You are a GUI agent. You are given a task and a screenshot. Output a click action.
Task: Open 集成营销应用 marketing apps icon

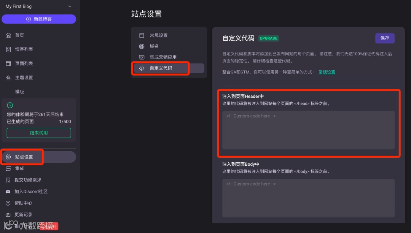(x=142, y=57)
